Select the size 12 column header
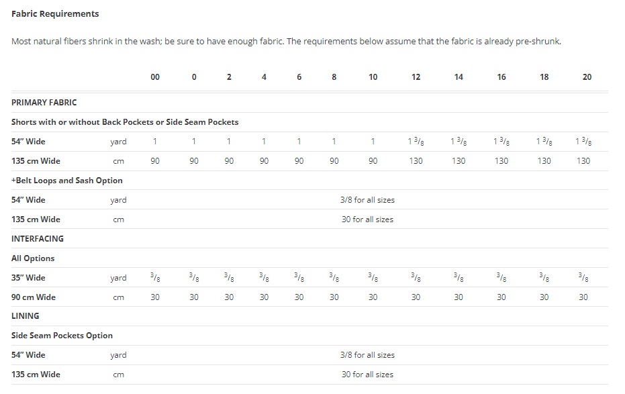The height and width of the screenshot is (394, 625). click(416, 77)
